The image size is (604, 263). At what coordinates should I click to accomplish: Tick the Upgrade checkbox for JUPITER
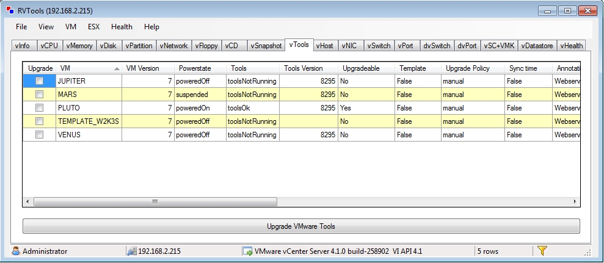(39, 81)
